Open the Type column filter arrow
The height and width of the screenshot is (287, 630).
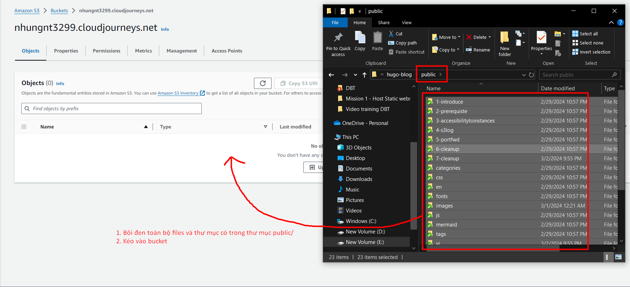click(266, 127)
